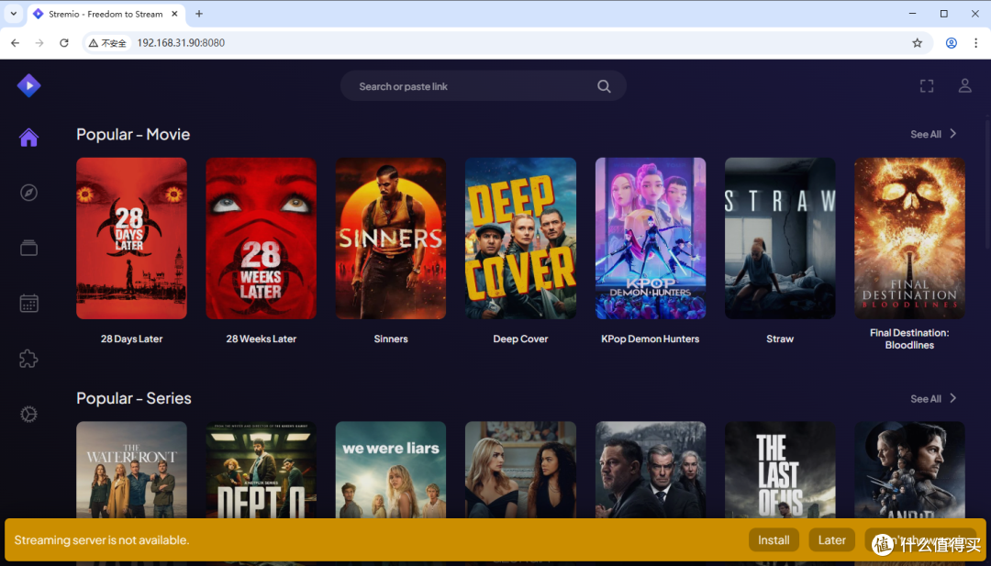Open a new browser tab
Image resolution: width=991 pixels, height=566 pixels.
pyautogui.click(x=199, y=14)
